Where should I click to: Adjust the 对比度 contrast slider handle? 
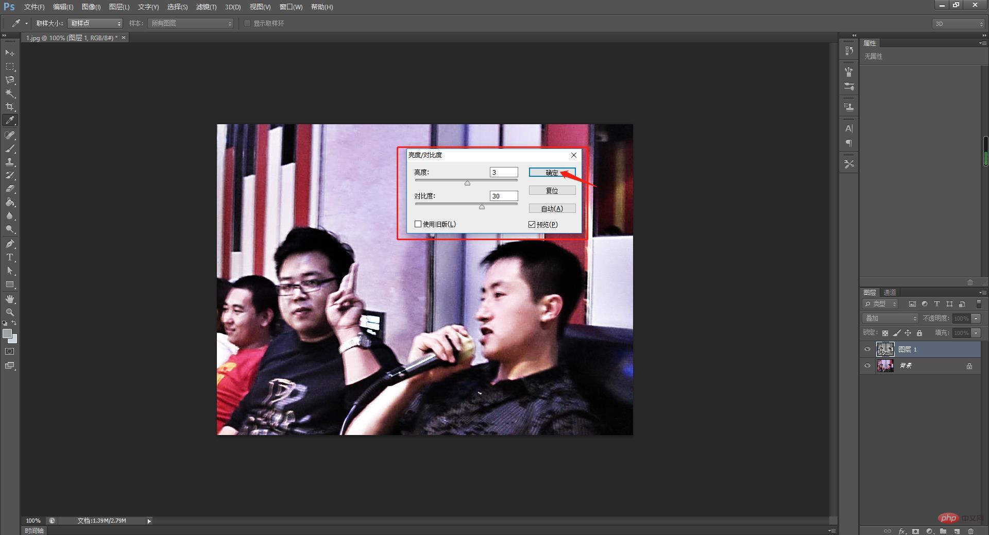pos(482,207)
